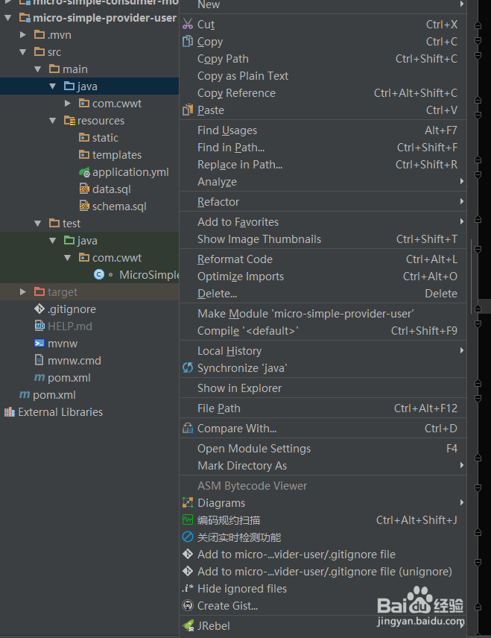Collapse the resources folder
The image size is (491, 638).
(x=53, y=121)
